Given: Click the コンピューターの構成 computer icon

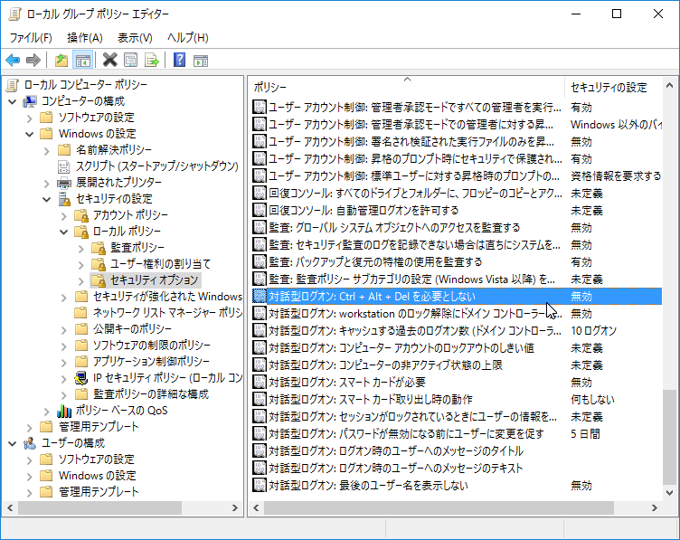Looking at the screenshot, I should (30, 101).
